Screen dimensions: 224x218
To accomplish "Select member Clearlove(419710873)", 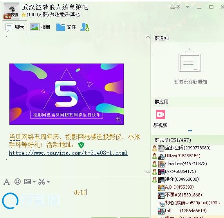I will tap(188, 163).
